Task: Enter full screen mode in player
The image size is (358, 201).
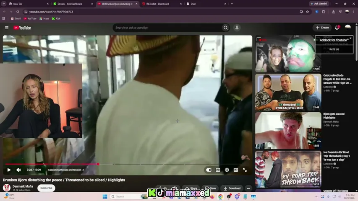Action: point(245,170)
